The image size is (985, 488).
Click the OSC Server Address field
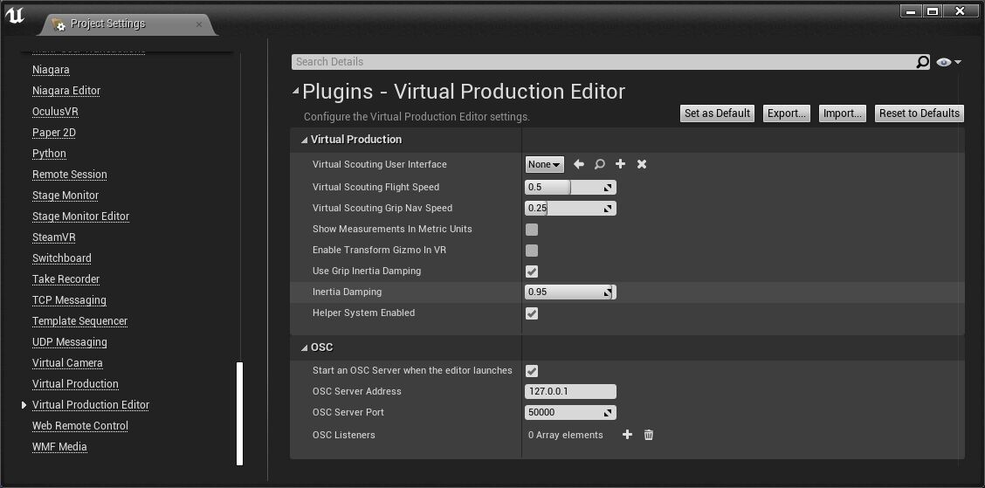coord(570,392)
